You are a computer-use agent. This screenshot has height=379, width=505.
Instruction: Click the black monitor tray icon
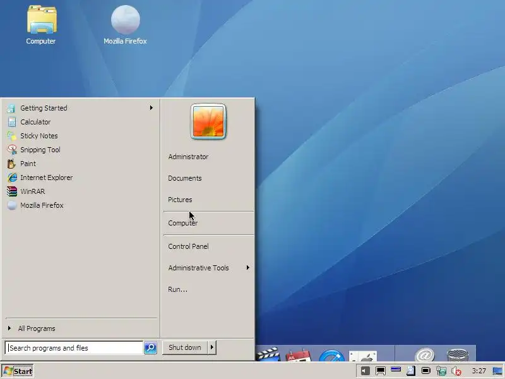[x=381, y=371]
